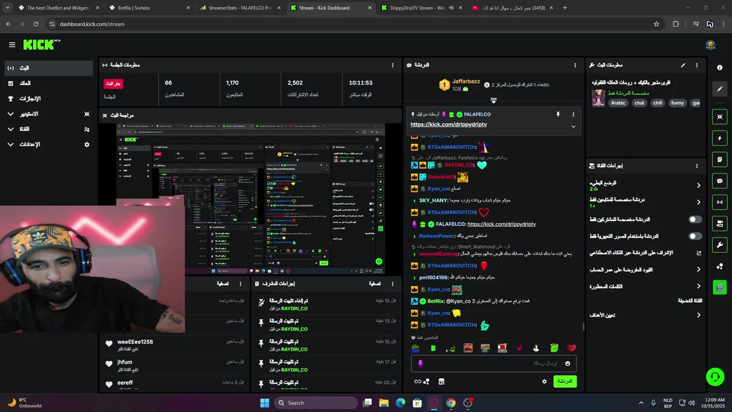This screenshot has height=412, width=732.
Task: Edit stream info with the pencil icon in its header
Action: (683, 65)
